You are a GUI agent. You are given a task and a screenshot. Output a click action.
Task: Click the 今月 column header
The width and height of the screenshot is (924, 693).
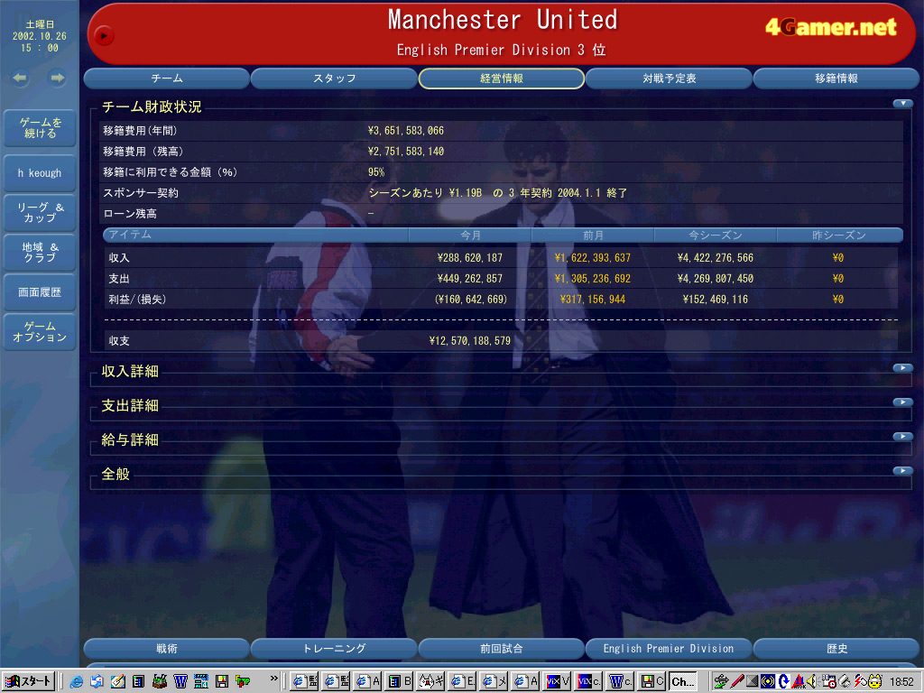click(470, 236)
